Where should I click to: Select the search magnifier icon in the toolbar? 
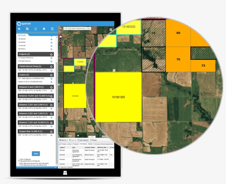tap(19, 29)
